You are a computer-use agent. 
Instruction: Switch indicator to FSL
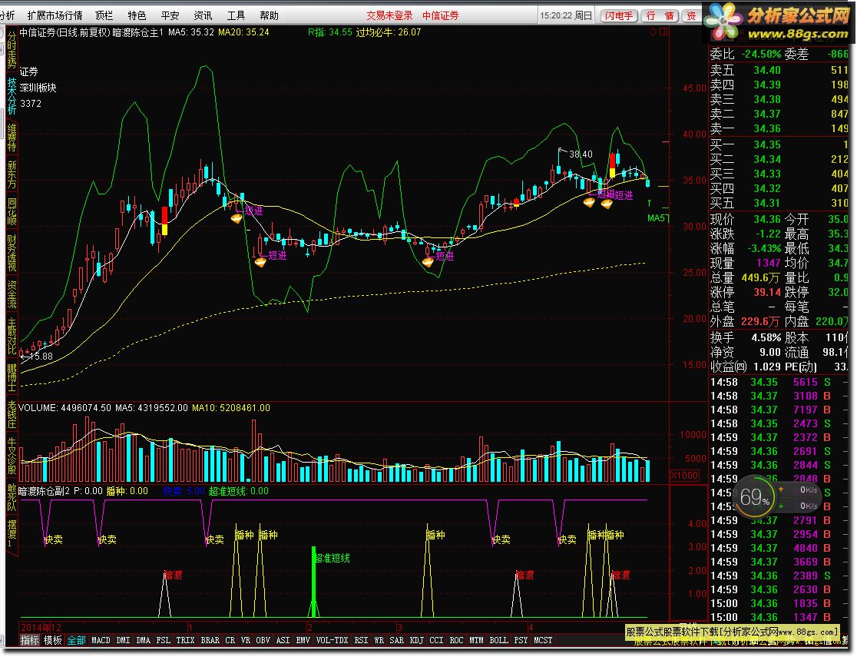click(163, 640)
